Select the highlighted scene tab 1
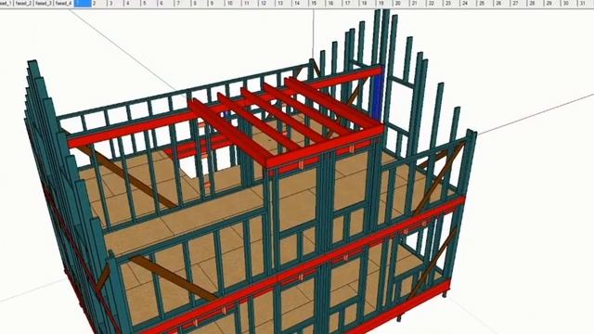The height and width of the screenshot is (334, 594). coord(83,4)
